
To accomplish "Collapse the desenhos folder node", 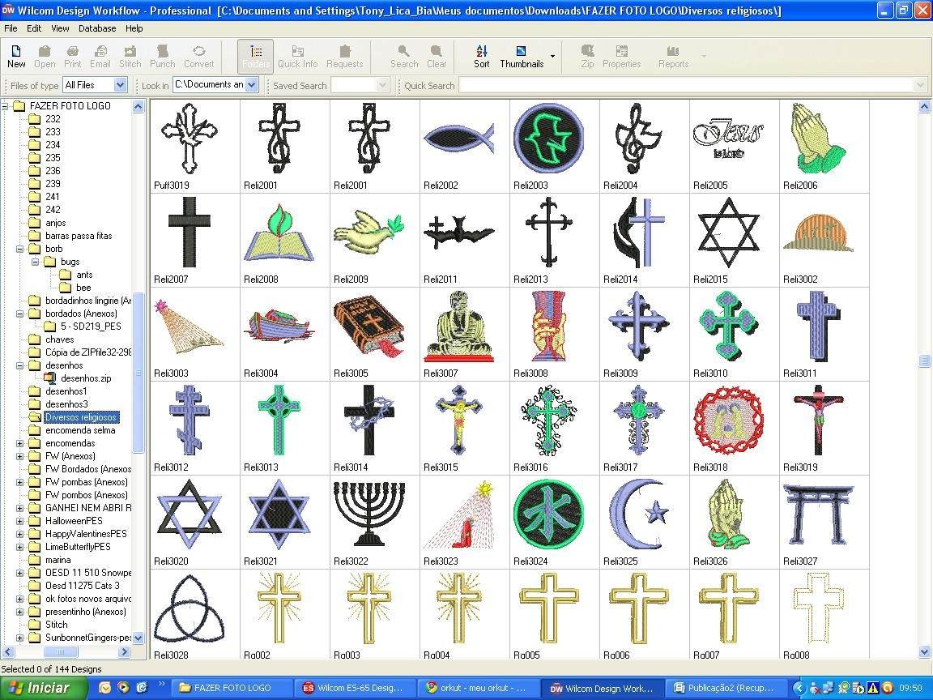I will point(19,365).
